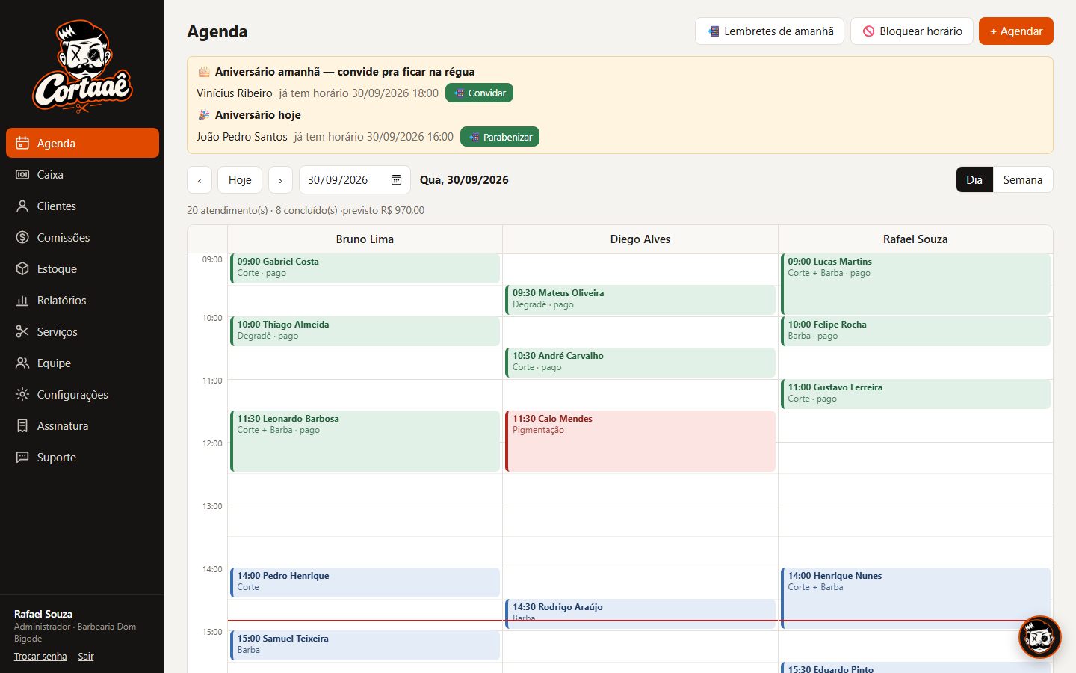Go to previous day with left arrow
Screen dimensions: 1076x673
click(200, 180)
